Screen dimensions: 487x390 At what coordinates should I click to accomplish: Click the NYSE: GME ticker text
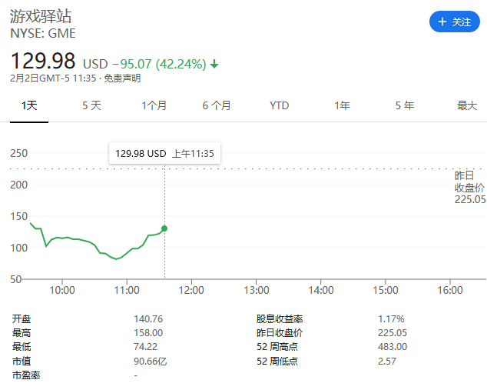(x=43, y=34)
